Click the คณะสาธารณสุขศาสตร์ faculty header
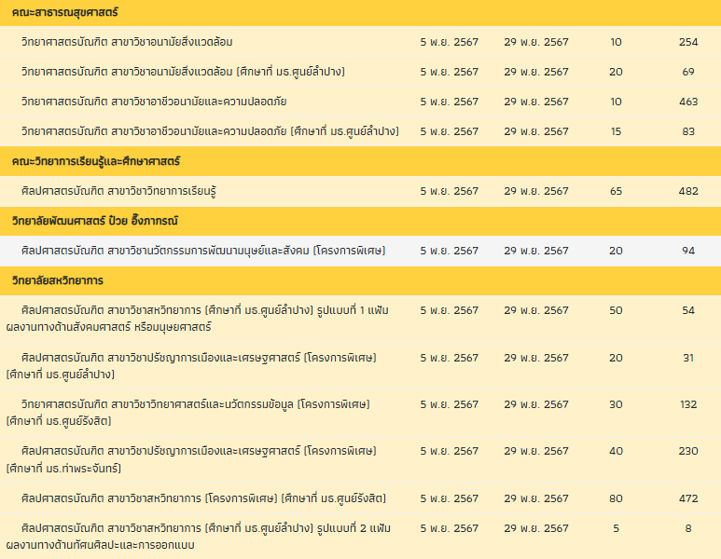This screenshot has height=559, width=721. click(x=64, y=13)
